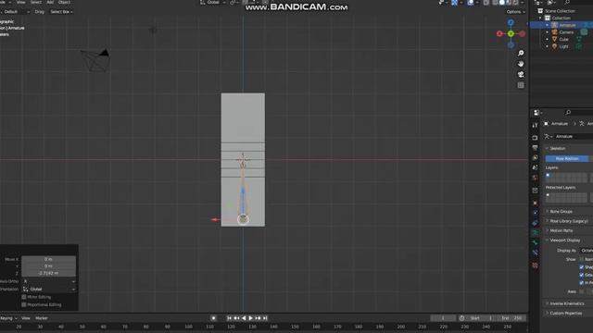Viewport: 593px width, 333px height.
Task: Open the viewport Object menu
Action: (64, 2)
